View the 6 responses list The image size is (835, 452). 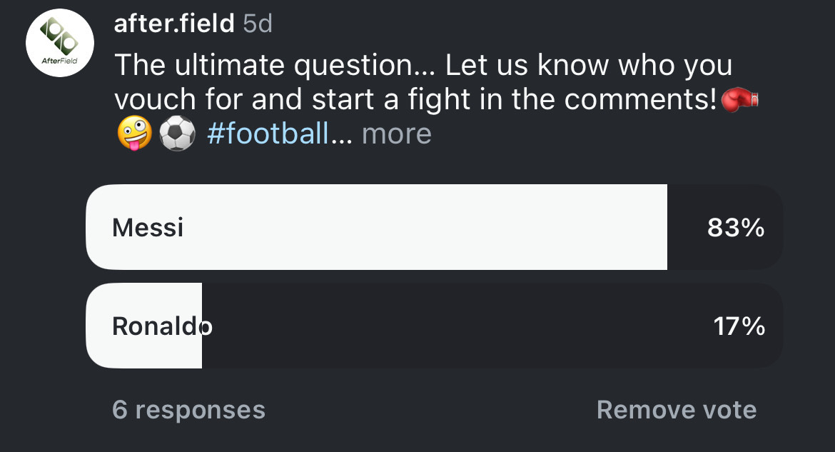click(x=188, y=410)
